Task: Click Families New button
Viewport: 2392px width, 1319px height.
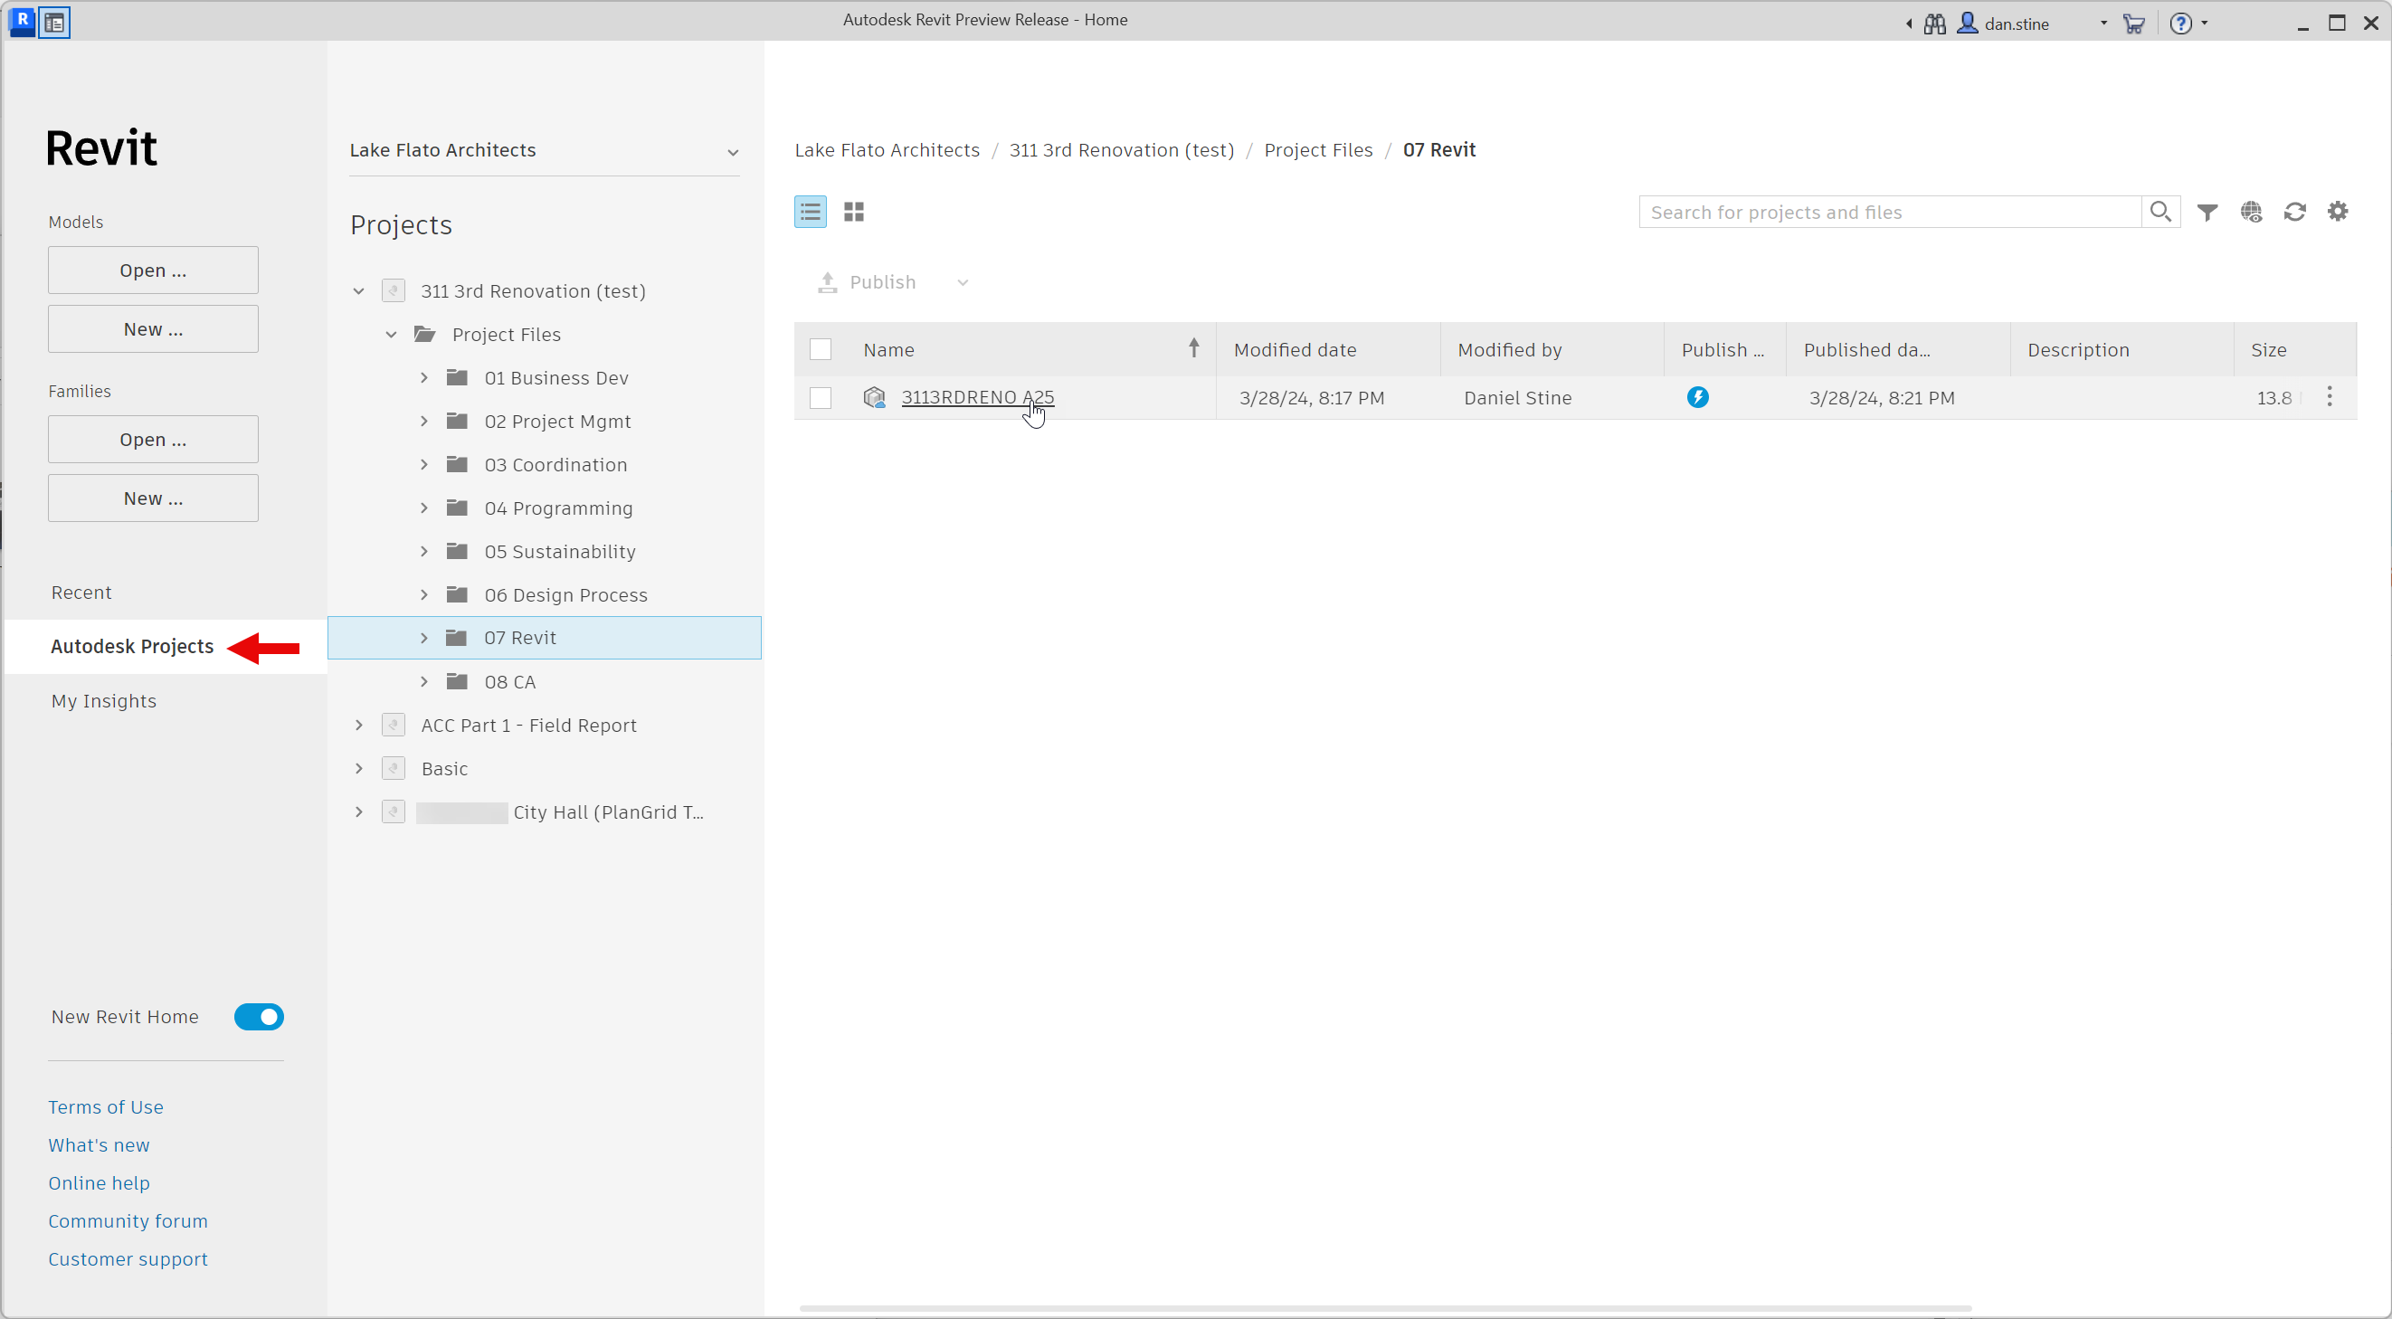Action: pyautogui.click(x=153, y=498)
